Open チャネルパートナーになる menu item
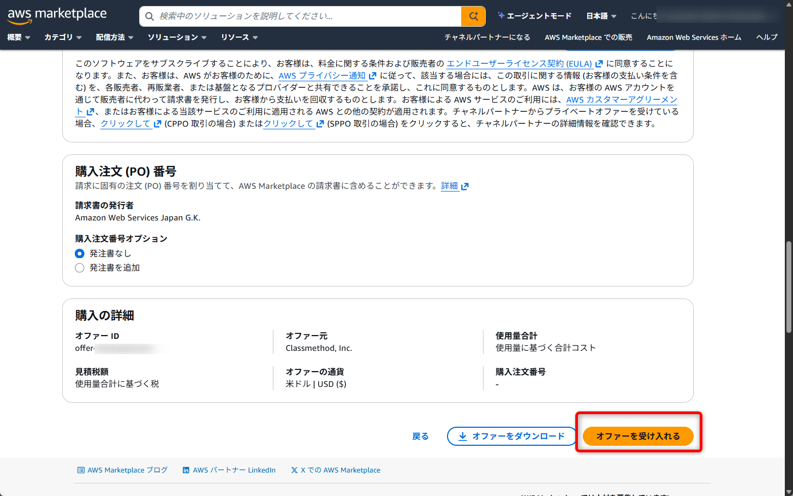Screen dimensions: 793x496 click(x=487, y=37)
